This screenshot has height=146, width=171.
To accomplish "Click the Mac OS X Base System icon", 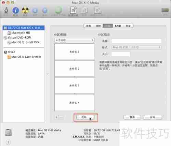I will (9, 57).
